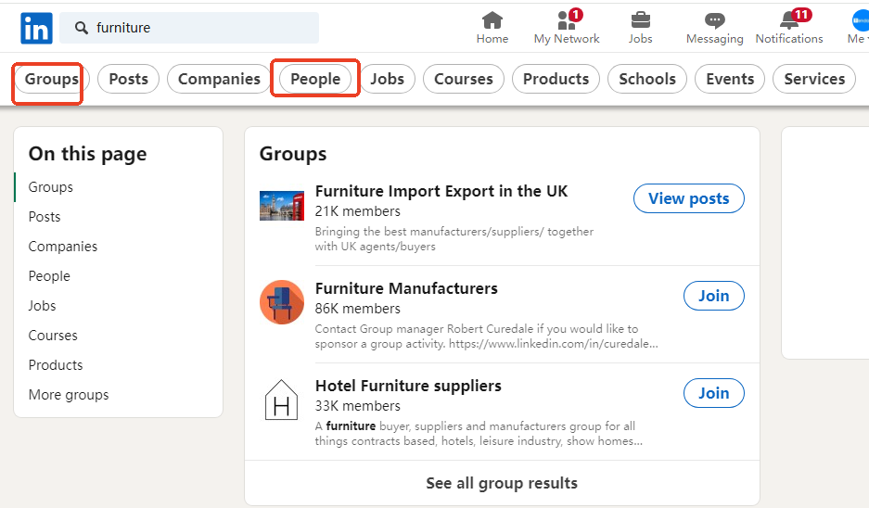Jump to Groups in On this page
The height and width of the screenshot is (508, 869).
[x=50, y=187]
